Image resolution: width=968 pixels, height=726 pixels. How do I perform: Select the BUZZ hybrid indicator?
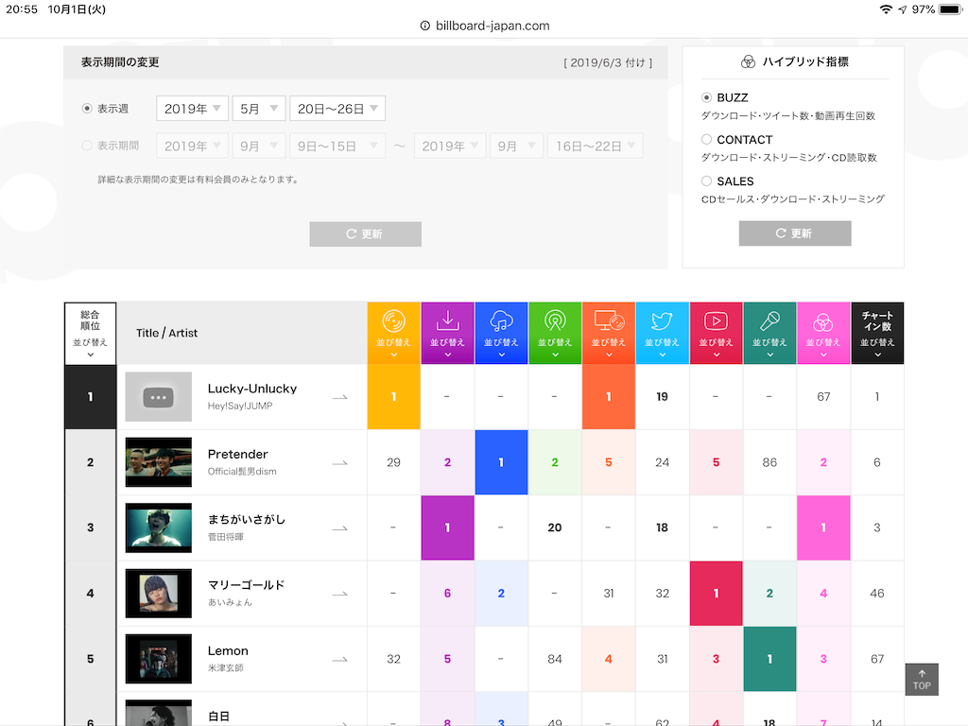point(707,97)
